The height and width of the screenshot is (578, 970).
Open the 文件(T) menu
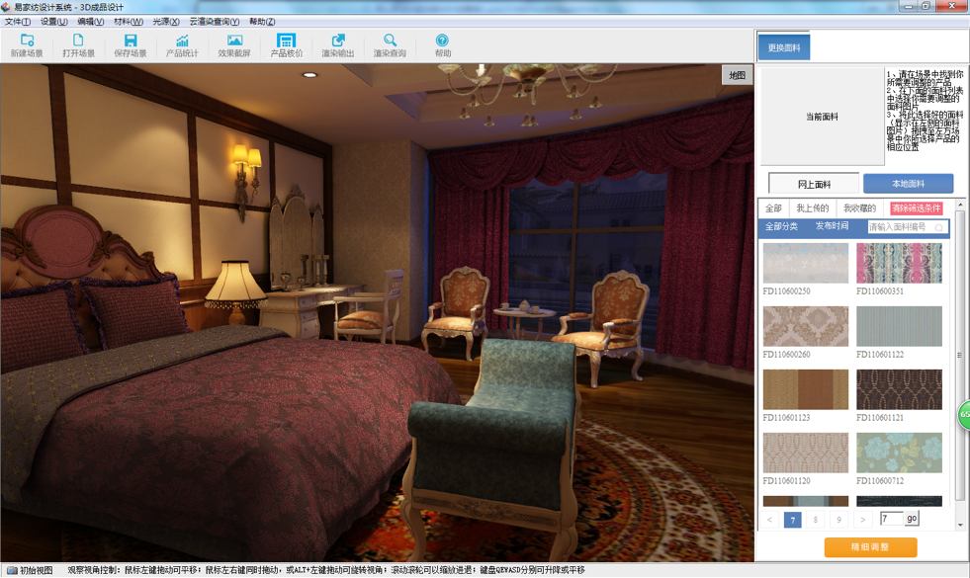point(18,22)
